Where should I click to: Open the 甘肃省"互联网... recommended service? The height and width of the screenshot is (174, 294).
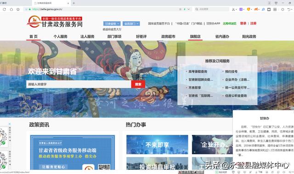201,96
